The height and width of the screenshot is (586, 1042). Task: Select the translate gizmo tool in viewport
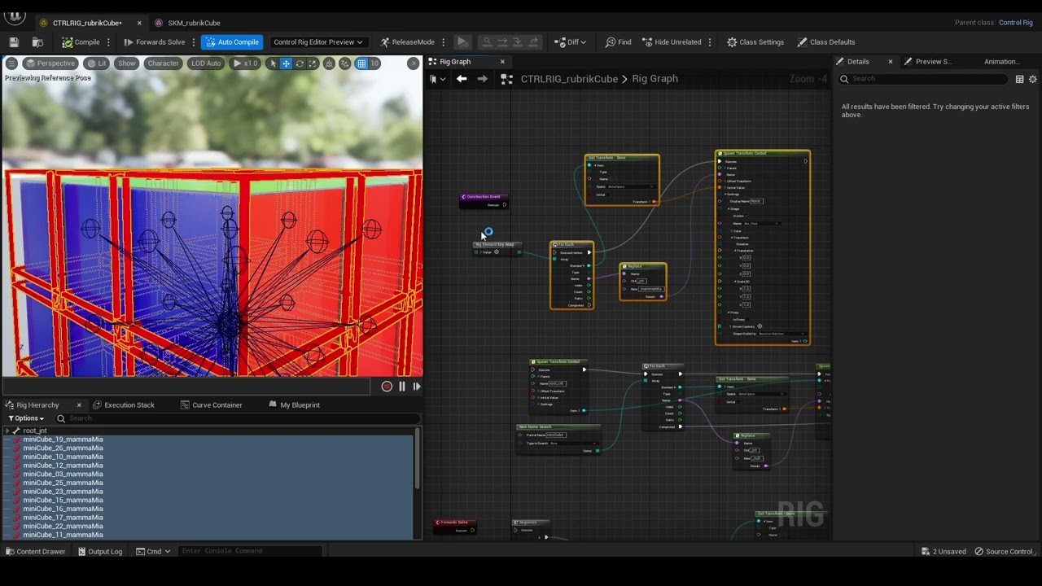pyautogui.click(x=286, y=63)
